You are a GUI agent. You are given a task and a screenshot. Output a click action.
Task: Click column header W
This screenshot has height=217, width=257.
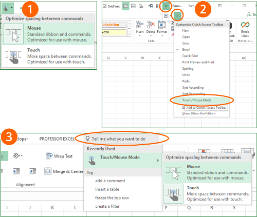pos(142,58)
